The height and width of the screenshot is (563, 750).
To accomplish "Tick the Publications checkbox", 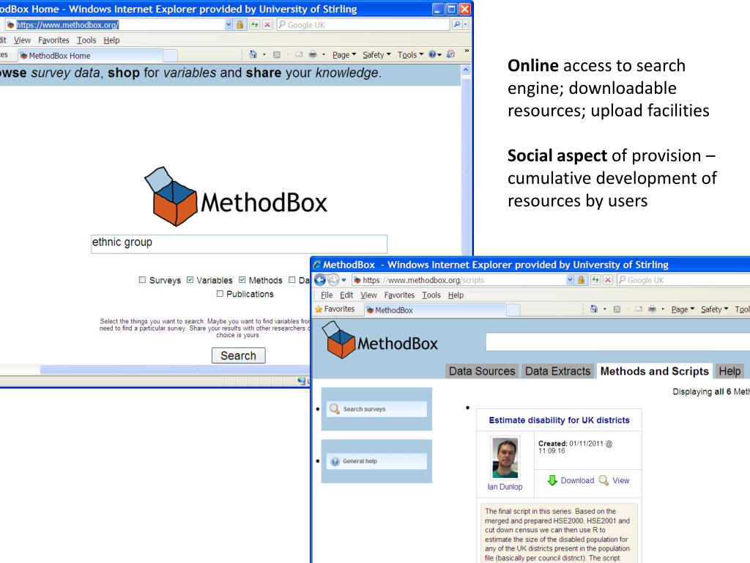I will (x=220, y=293).
